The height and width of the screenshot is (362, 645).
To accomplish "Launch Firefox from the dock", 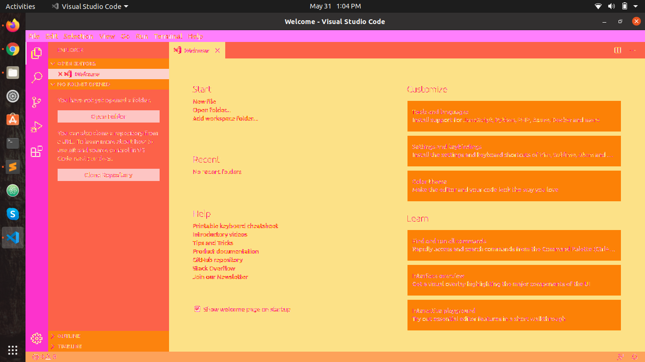I will (x=13, y=25).
